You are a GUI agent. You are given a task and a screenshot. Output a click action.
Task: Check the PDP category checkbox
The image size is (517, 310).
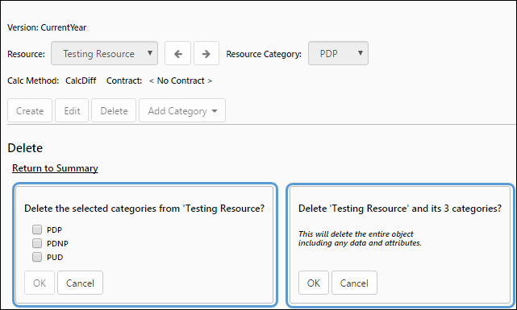point(37,229)
